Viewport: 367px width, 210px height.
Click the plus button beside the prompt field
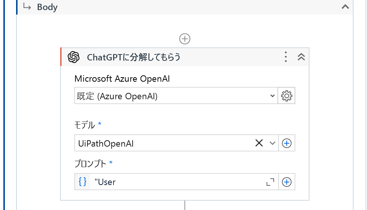286,182
